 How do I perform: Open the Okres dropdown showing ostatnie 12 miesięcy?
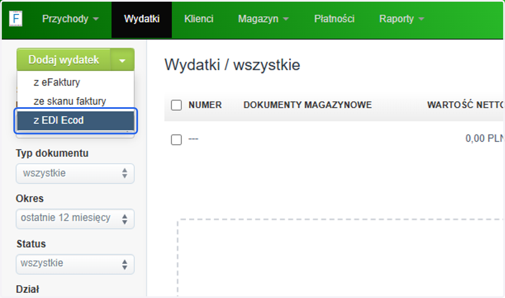point(75,218)
